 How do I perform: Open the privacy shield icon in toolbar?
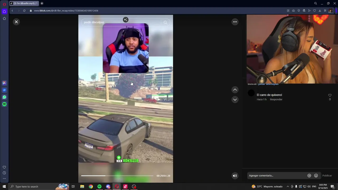click(x=299, y=11)
